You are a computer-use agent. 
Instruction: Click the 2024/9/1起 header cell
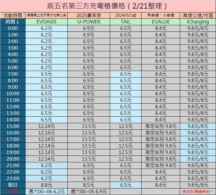tap(126, 15)
